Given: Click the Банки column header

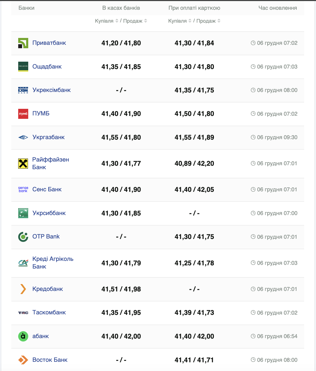Looking at the screenshot, I should pos(26,8).
